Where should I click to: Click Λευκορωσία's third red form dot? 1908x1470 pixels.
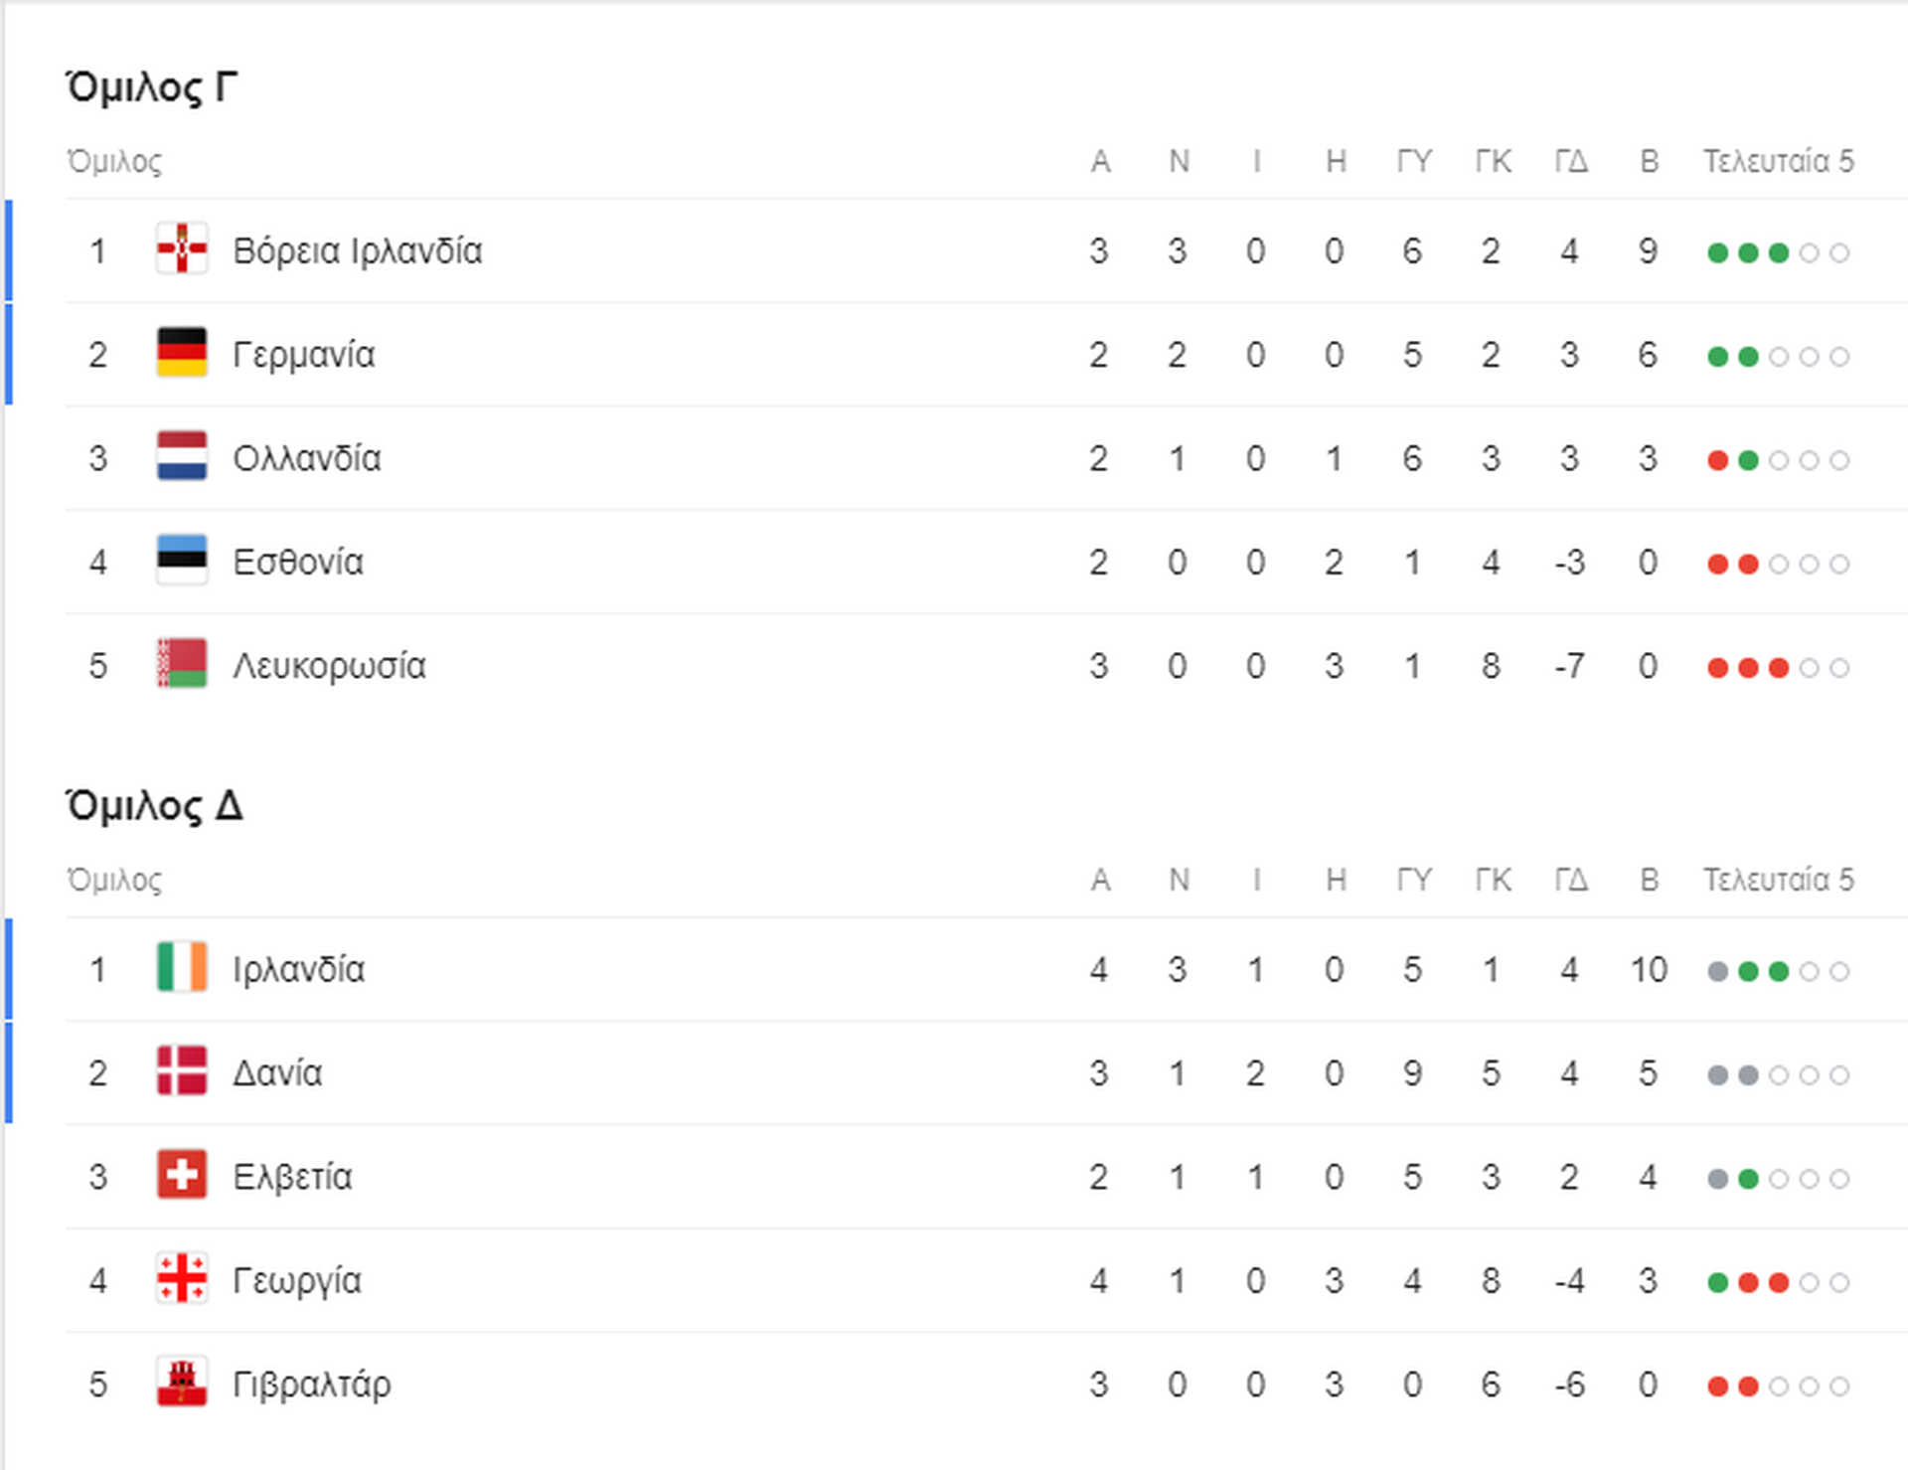coord(1779,667)
